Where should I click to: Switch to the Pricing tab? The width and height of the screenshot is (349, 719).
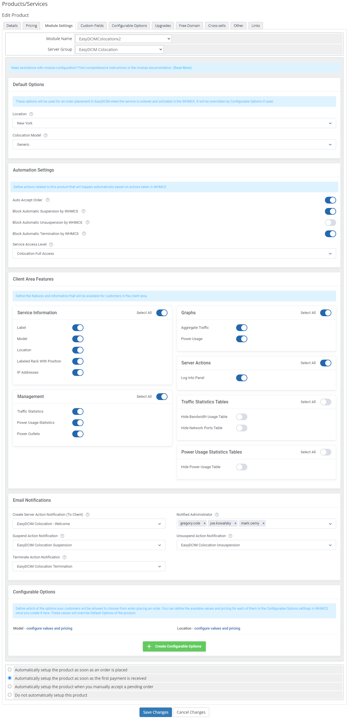click(x=31, y=26)
